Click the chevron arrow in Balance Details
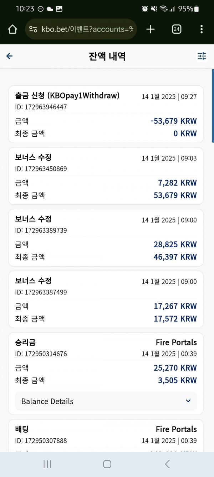Screen dimensions: 214x477 pyautogui.click(x=188, y=401)
